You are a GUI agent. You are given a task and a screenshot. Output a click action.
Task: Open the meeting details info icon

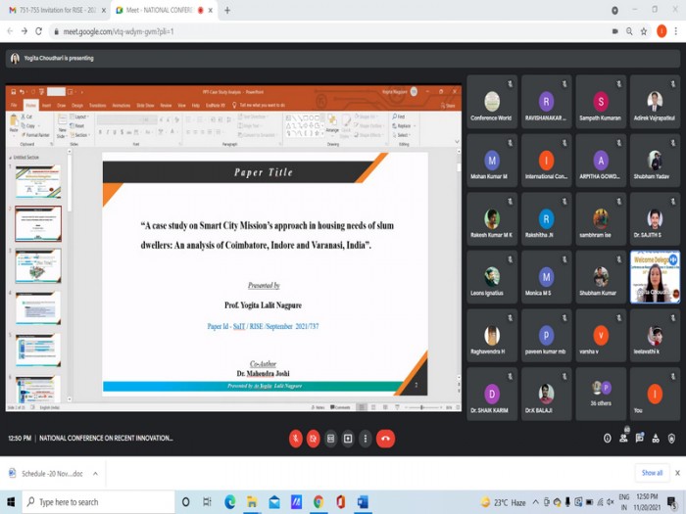pyautogui.click(x=608, y=439)
